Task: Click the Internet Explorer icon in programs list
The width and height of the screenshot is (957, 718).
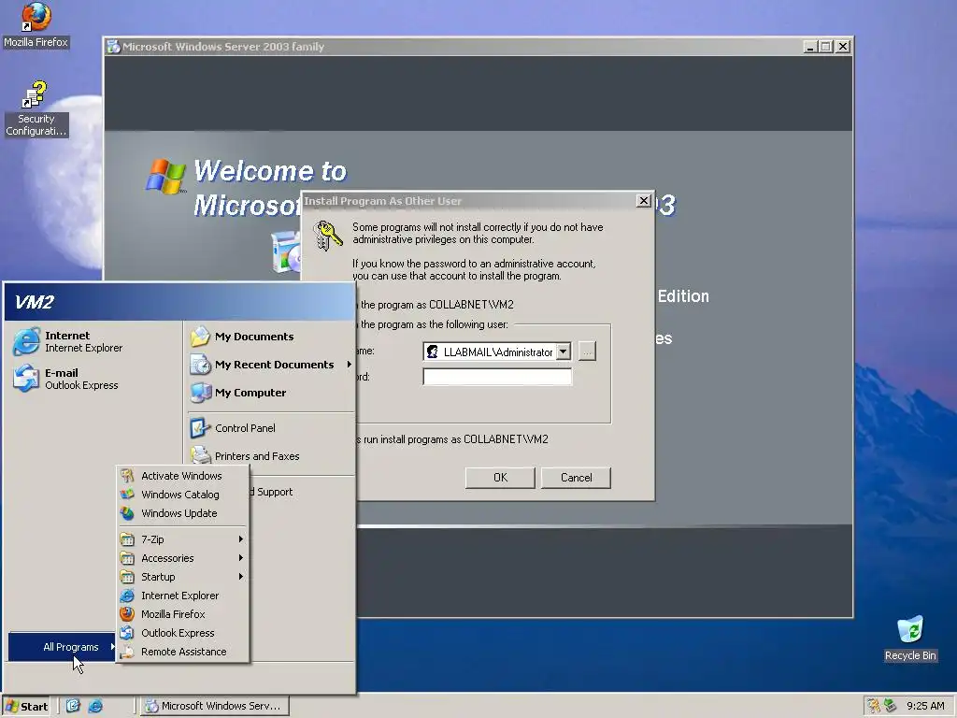Action: click(x=127, y=596)
